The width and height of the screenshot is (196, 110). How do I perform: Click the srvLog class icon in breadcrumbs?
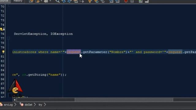tap(1, 105)
